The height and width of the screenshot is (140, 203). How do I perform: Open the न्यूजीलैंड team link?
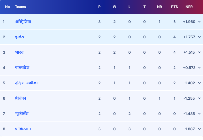click(x=22, y=114)
